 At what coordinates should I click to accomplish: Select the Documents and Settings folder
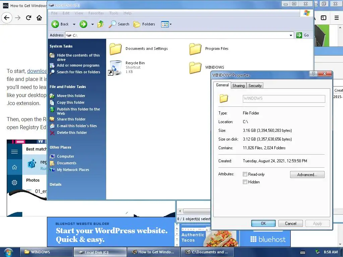pos(139,49)
